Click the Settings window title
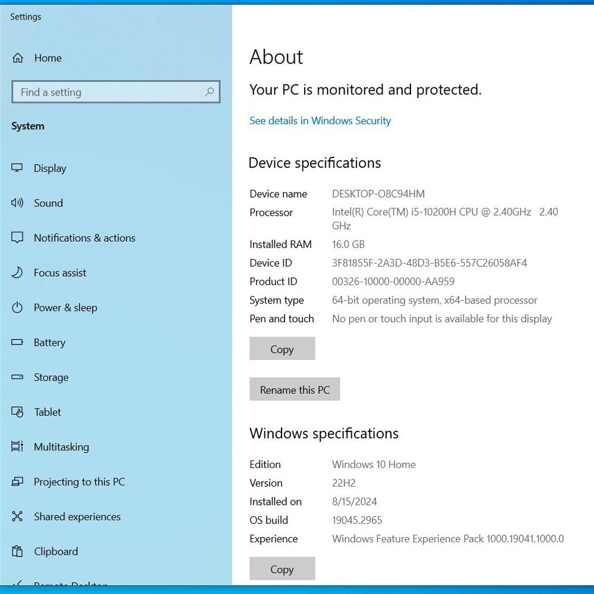 pyautogui.click(x=26, y=17)
